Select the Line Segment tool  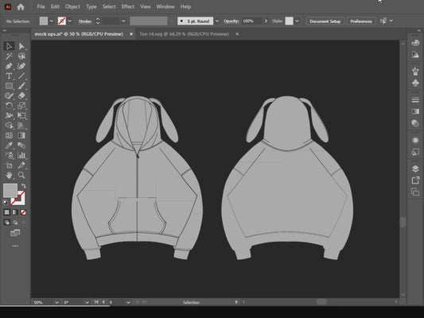(x=21, y=76)
